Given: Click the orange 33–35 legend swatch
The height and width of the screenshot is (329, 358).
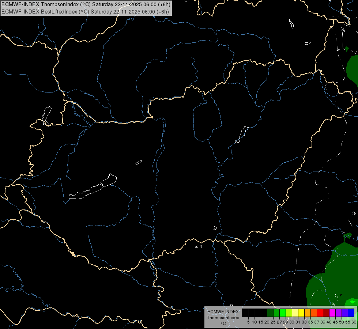Looking at the screenshot, I should (308, 313).
